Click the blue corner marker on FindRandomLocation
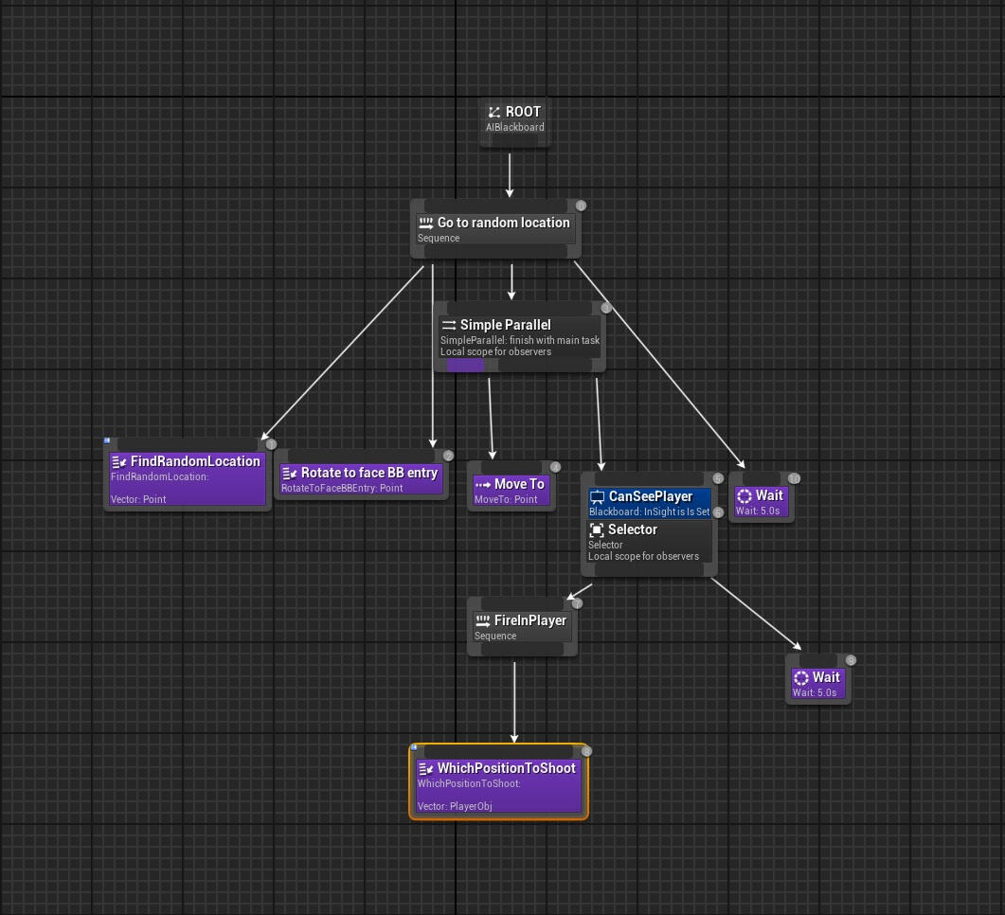1005x915 pixels. pos(107,440)
